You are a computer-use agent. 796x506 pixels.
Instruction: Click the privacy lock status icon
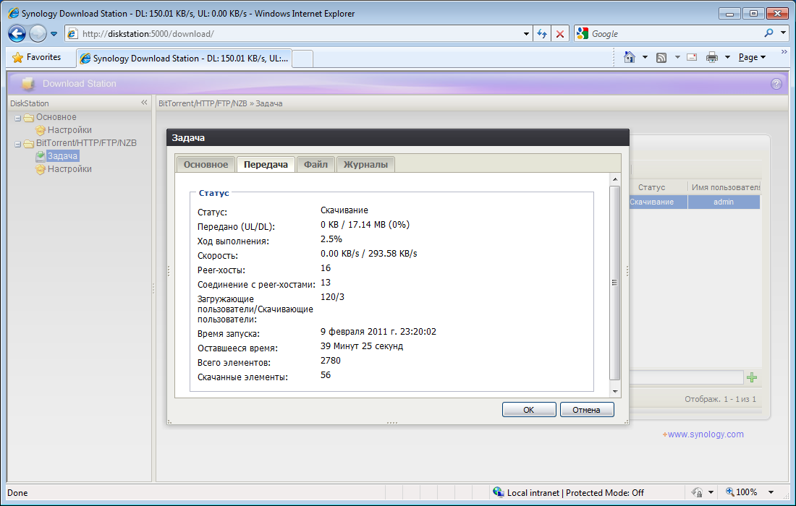pos(698,492)
